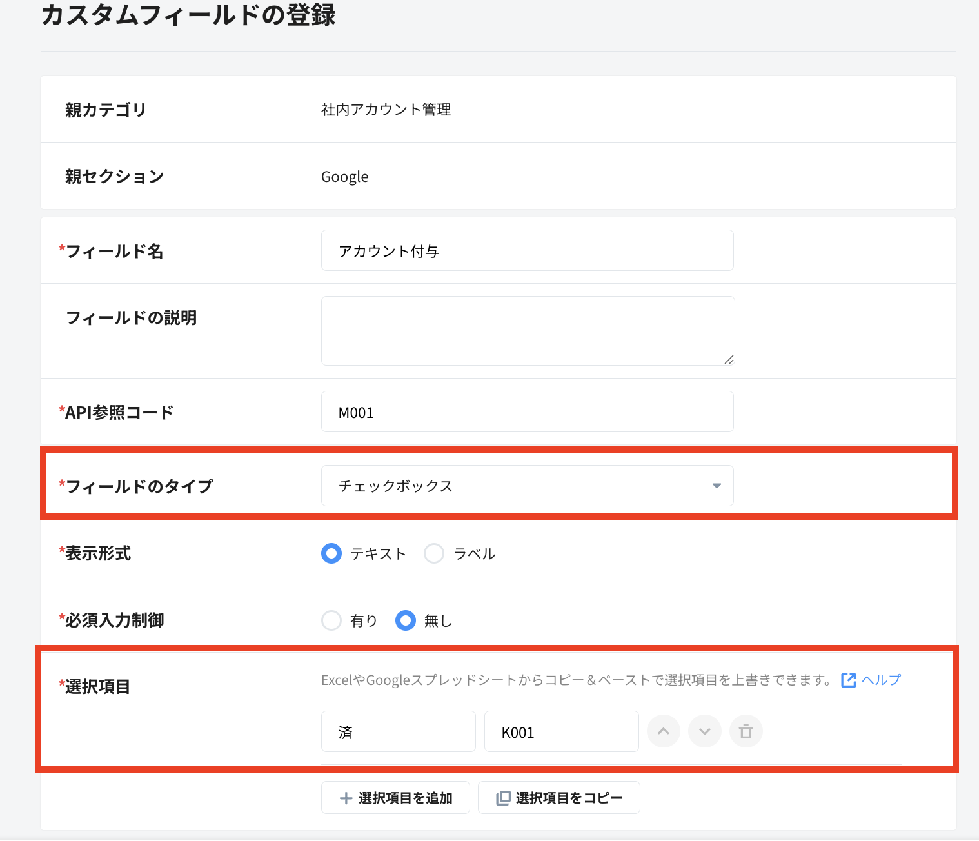Viewport: 979px width, 841px height.
Task: Click the API参照コード field containing M001
Action: point(528,411)
